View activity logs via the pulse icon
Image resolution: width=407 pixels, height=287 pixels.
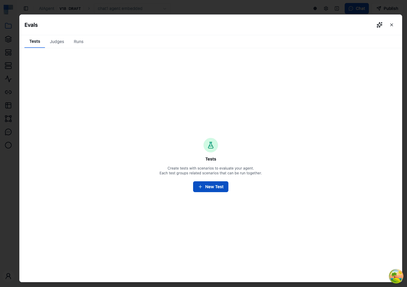pyautogui.click(x=8, y=79)
